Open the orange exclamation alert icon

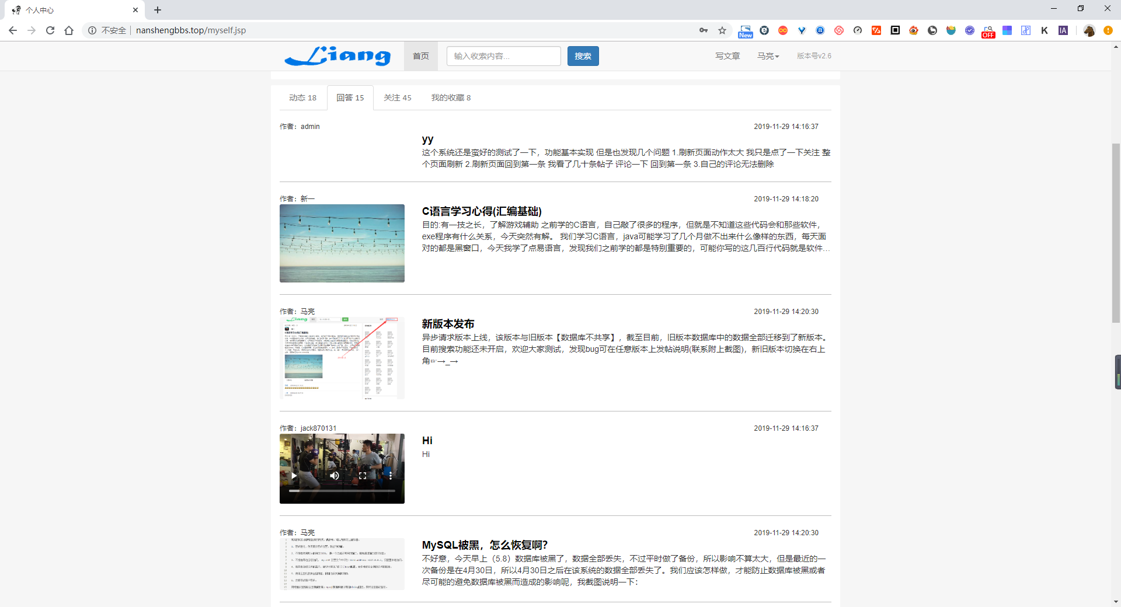[1108, 30]
